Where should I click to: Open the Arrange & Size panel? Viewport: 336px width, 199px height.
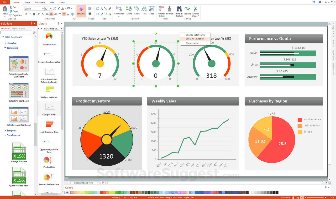coord(161,11)
